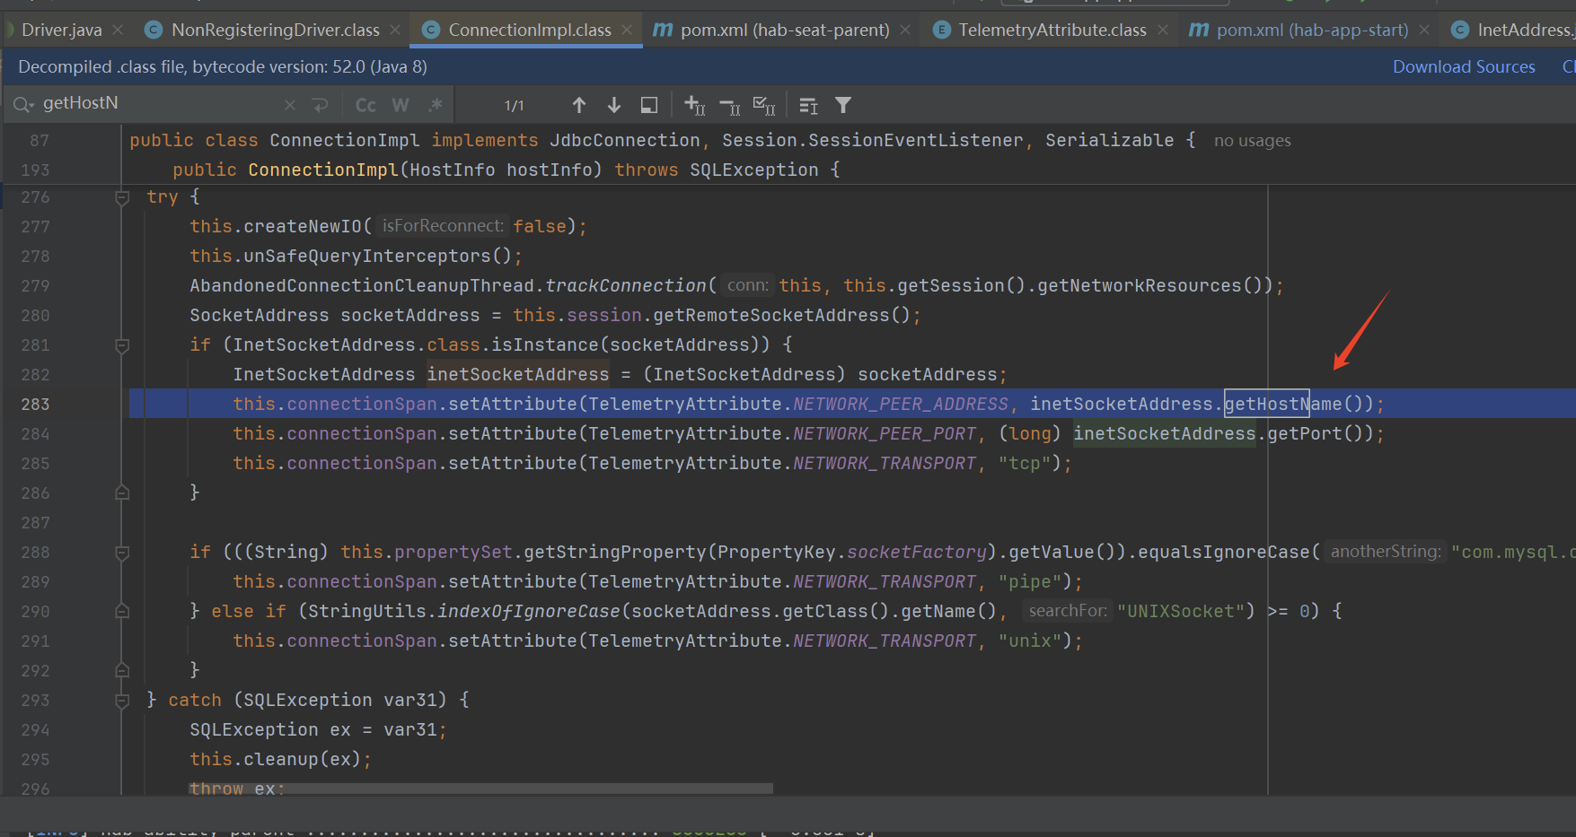This screenshot has width=1576, height=837.
Task: Enable Regex search option
Action: 436,105
